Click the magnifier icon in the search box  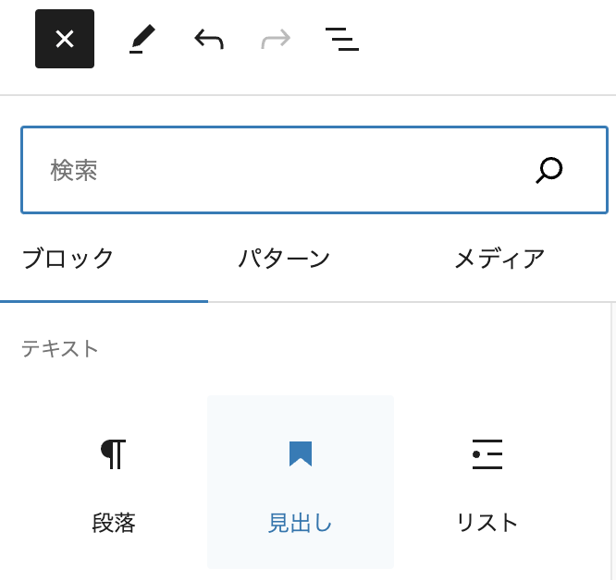tap(549, 170)
